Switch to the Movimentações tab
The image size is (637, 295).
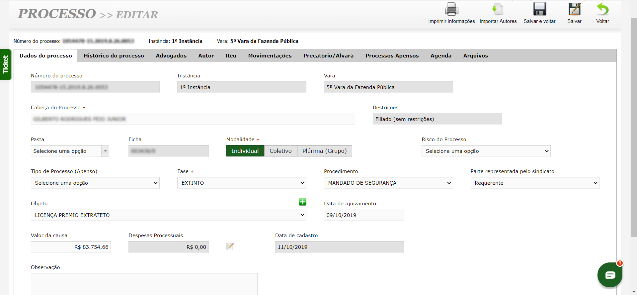[270, 56]
